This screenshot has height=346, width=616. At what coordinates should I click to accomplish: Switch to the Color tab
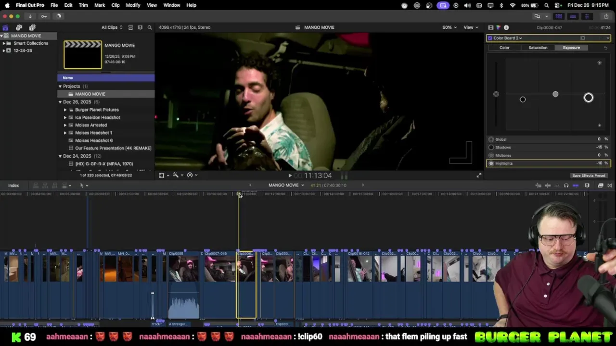click(504, 48)
